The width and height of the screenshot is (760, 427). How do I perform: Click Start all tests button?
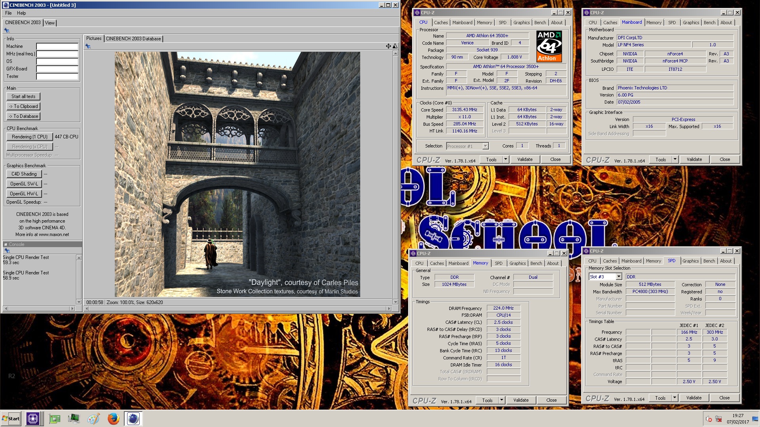23,96
